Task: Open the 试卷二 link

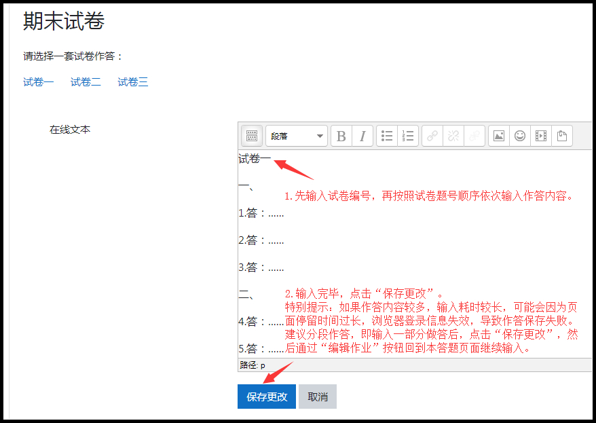Action: pos(86,81)
